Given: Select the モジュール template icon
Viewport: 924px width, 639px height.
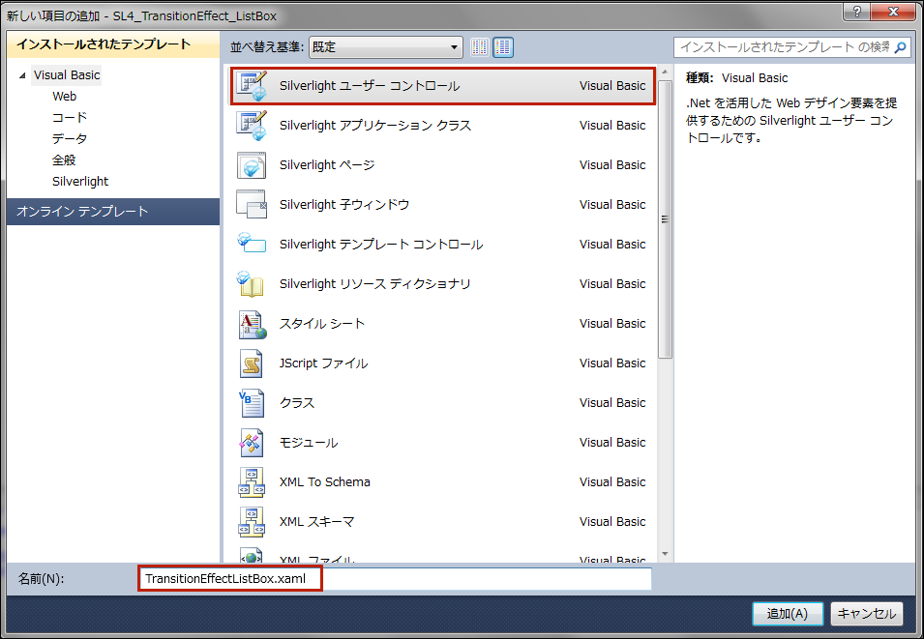Looking at the screenshot, I should point(252,443).
